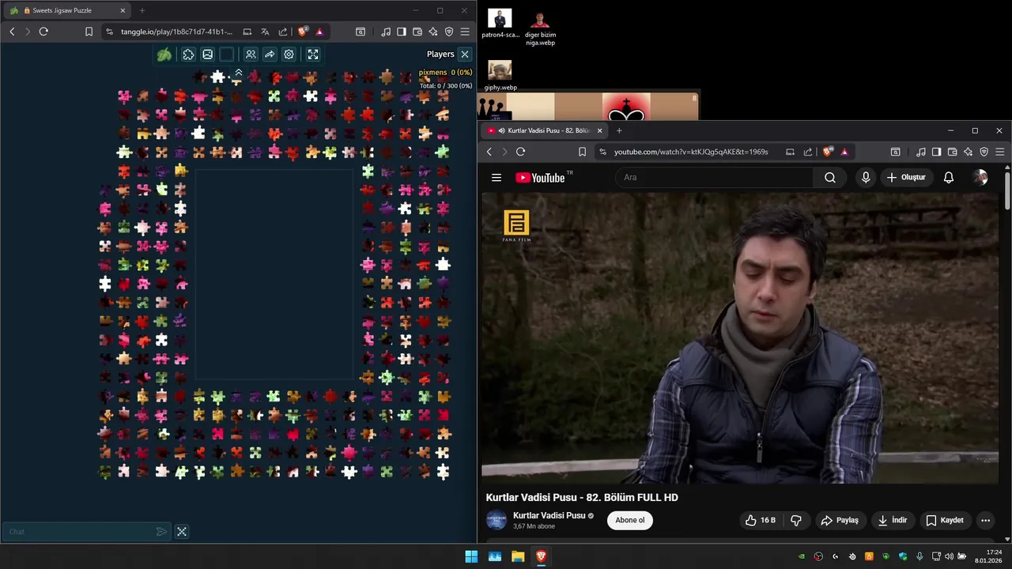Open the Oluştur create menu
The height and width of the screenshot is (569, 1012).
pyautogui.click(x=906, y=178)
